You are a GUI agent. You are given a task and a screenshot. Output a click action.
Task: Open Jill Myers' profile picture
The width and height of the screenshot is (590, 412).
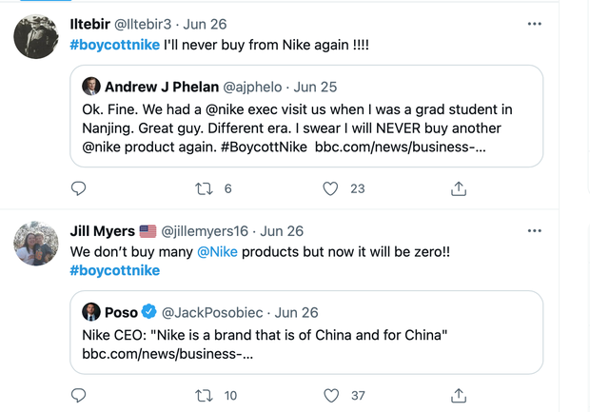click(36, 245)
